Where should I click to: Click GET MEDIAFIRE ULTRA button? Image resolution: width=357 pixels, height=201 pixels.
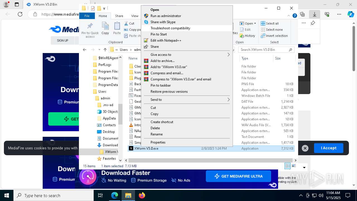pyautogui.click(x=238, y=176)
